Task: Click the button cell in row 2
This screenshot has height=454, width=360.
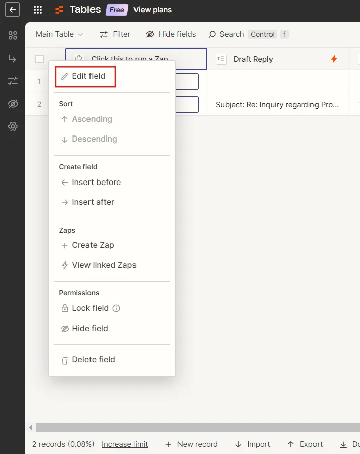Action: (187, 104)
